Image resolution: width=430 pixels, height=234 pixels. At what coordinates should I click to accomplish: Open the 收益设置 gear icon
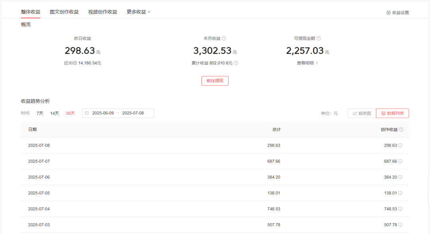click(x=388, y=13)
